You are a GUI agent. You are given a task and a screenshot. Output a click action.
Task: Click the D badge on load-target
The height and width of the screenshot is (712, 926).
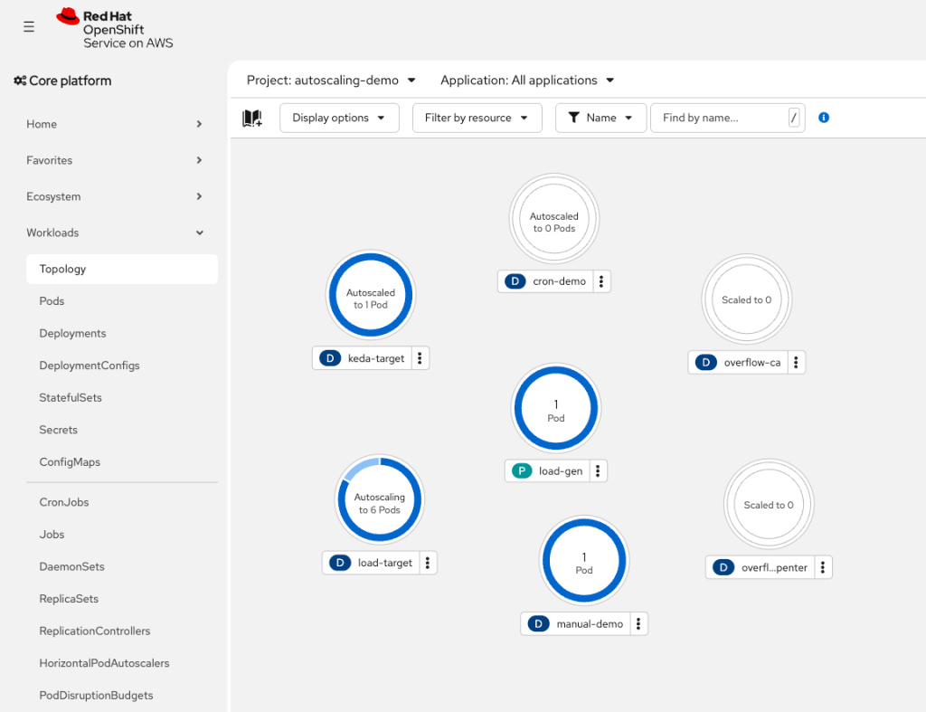(x=340, y=563)
